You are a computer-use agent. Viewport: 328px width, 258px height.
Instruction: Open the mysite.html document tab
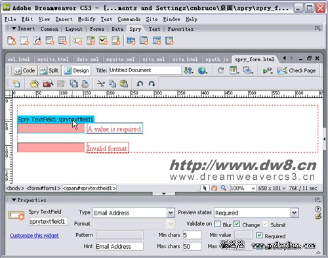(52, 59)
